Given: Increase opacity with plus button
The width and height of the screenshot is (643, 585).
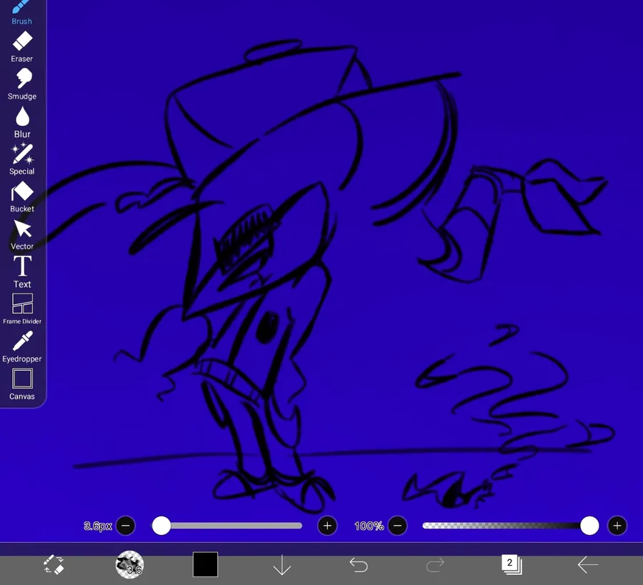Looking at the screenshot, I should click(617, 526).
